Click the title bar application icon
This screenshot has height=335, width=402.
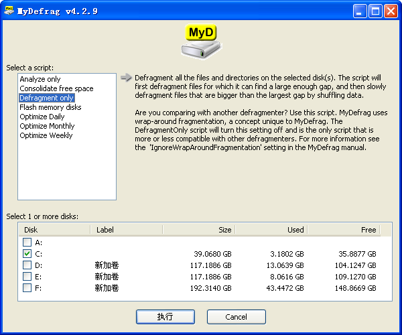pos(10,10)
